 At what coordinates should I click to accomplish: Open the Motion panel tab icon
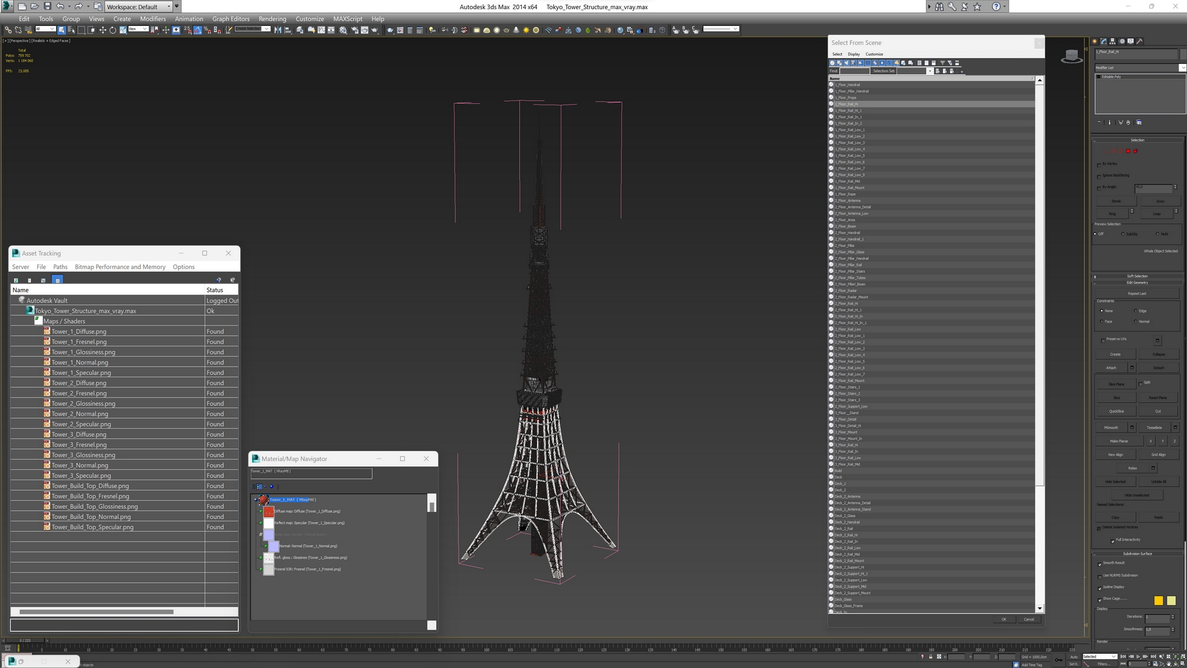[1121, 41]
